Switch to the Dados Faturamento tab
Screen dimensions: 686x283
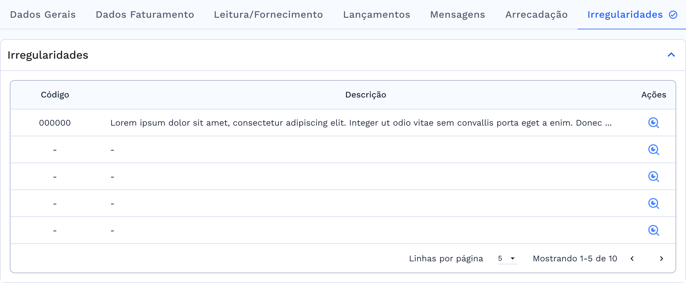[145, 15]
